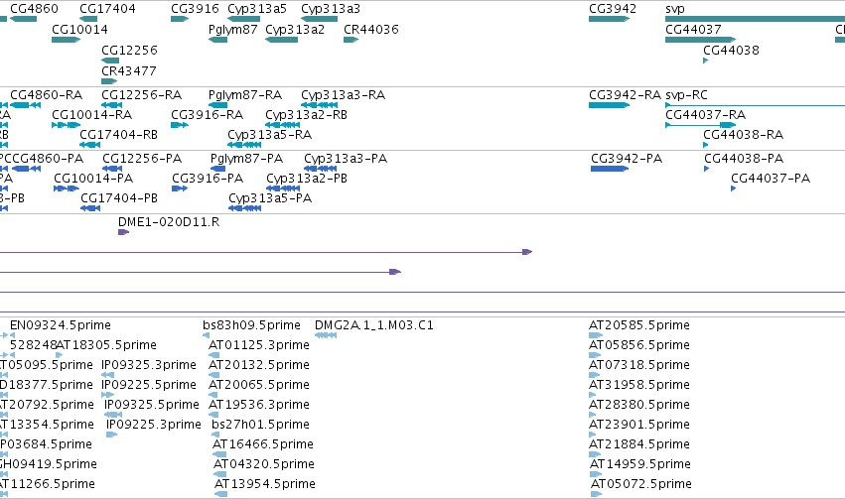Screen dimensions: 845x499
Task: Click the CG44037-PA protein label
Action: (x=771, y=179)
